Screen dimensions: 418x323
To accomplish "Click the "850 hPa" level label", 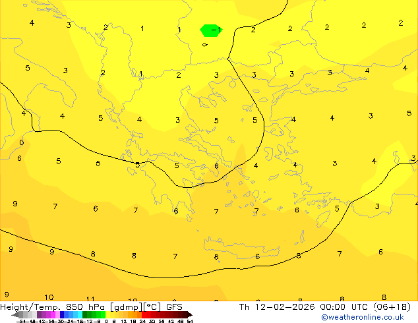I will click(85, 307).
